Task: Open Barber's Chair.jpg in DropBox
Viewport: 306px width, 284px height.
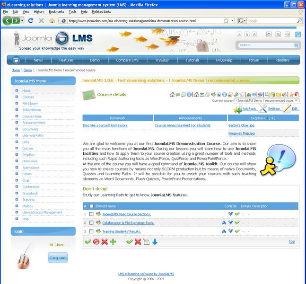Action: pos(241,125)
